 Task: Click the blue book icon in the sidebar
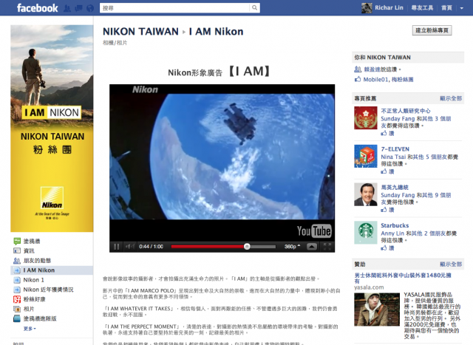tap(17, 318)
